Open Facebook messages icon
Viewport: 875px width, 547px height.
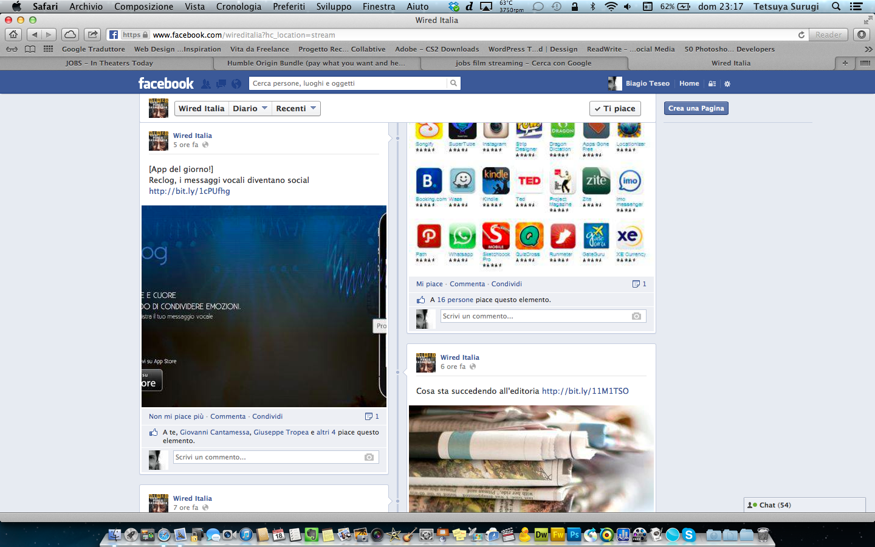pyautogui.click(x=221, y=83)
